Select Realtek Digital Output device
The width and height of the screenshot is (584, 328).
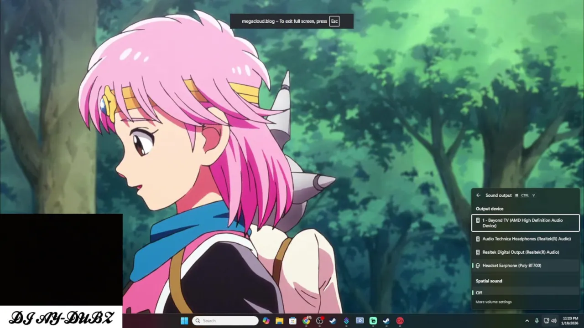(x=525, y=252)
